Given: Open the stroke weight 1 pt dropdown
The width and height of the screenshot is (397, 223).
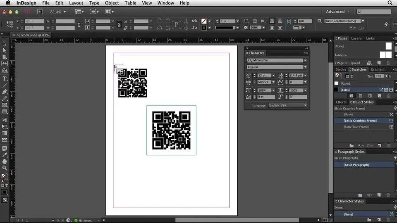Looking at the screenshot, I should (x=237, y=21).
